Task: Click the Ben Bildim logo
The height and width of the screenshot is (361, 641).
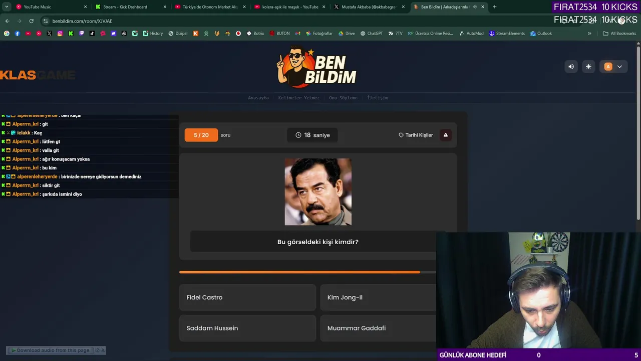Action: tap(317, 67)
